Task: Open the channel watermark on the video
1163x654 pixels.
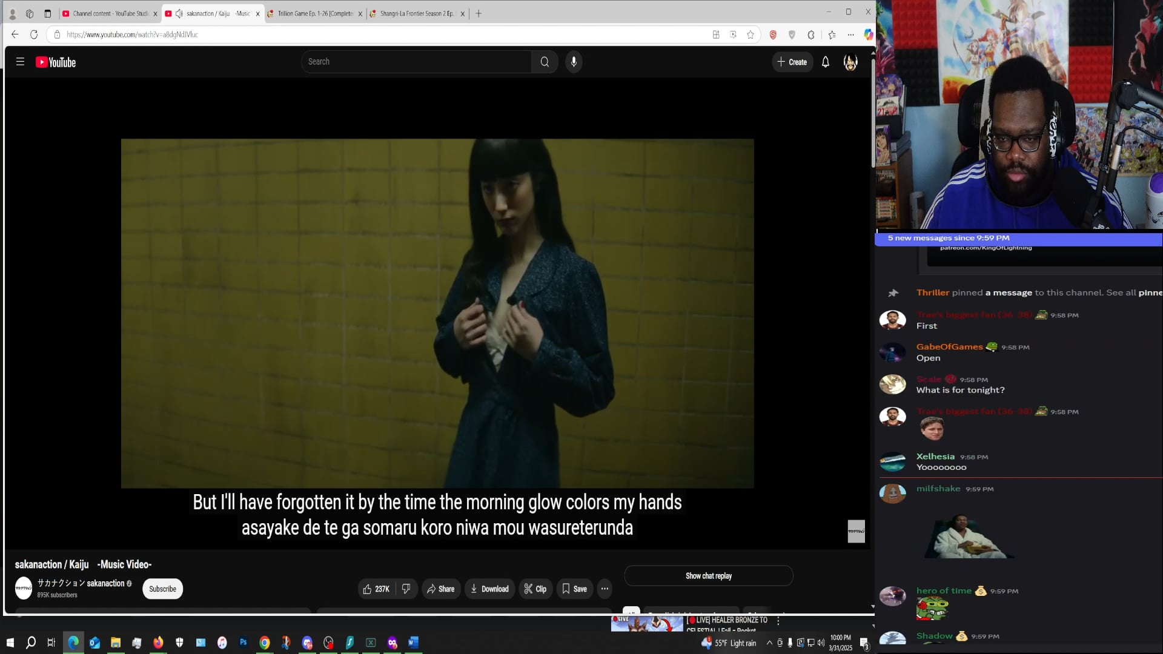Action: point(856,531)
